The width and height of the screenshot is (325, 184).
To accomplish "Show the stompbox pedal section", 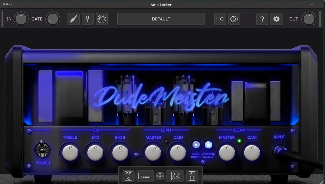I will 129,176.
